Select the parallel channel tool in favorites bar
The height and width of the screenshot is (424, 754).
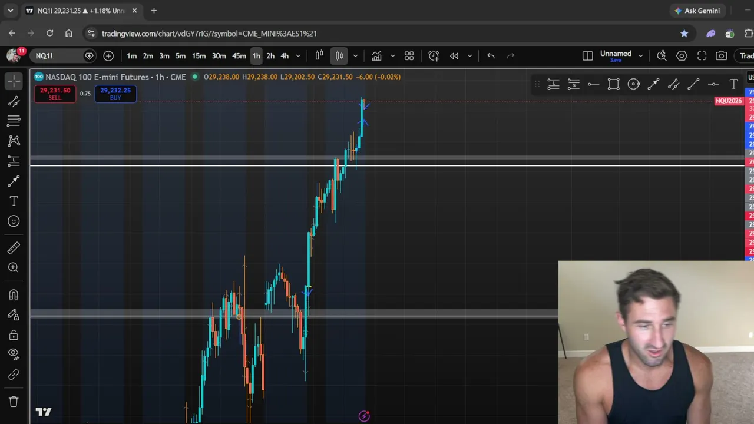click(x=673, y=85)
